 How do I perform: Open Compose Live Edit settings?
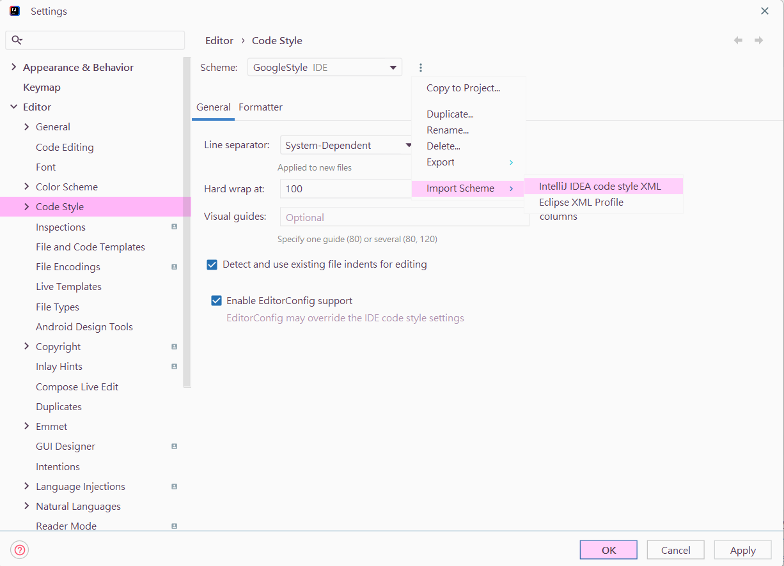[x=77, y=386]
